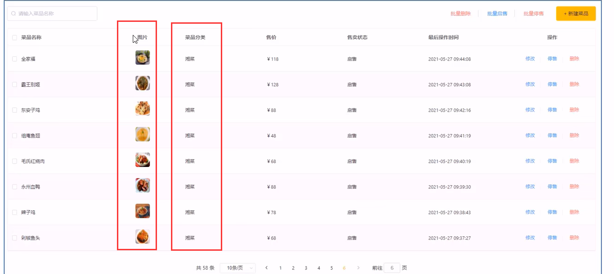Click 修改 for 毛氏红烧肉
The image size is (614, 274).
[530, 161]
